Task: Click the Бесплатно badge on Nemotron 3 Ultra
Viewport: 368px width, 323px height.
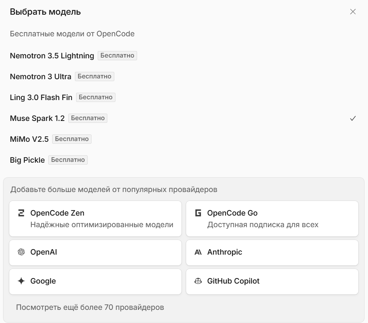Action: point(95,76)
